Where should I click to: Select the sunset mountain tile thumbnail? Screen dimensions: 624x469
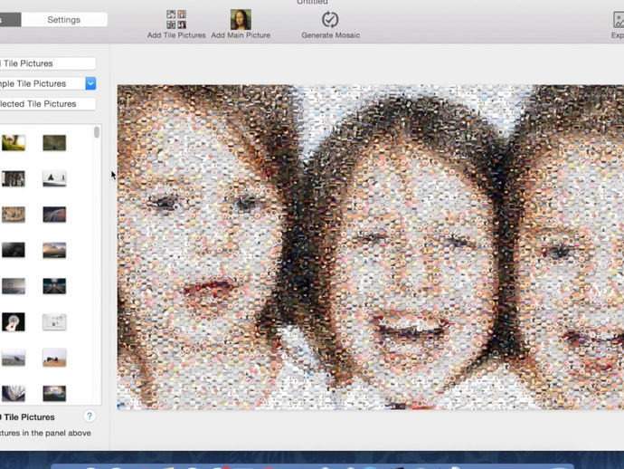pyautogui.click(x=54, y=250)
